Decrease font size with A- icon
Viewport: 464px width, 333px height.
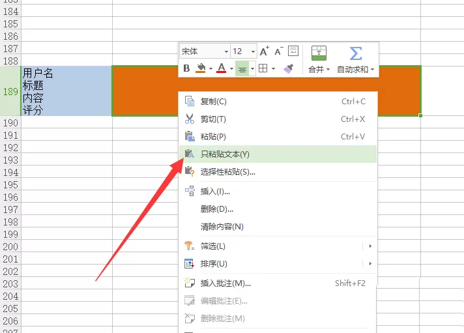pyautogui.click(x=279, y=51)
